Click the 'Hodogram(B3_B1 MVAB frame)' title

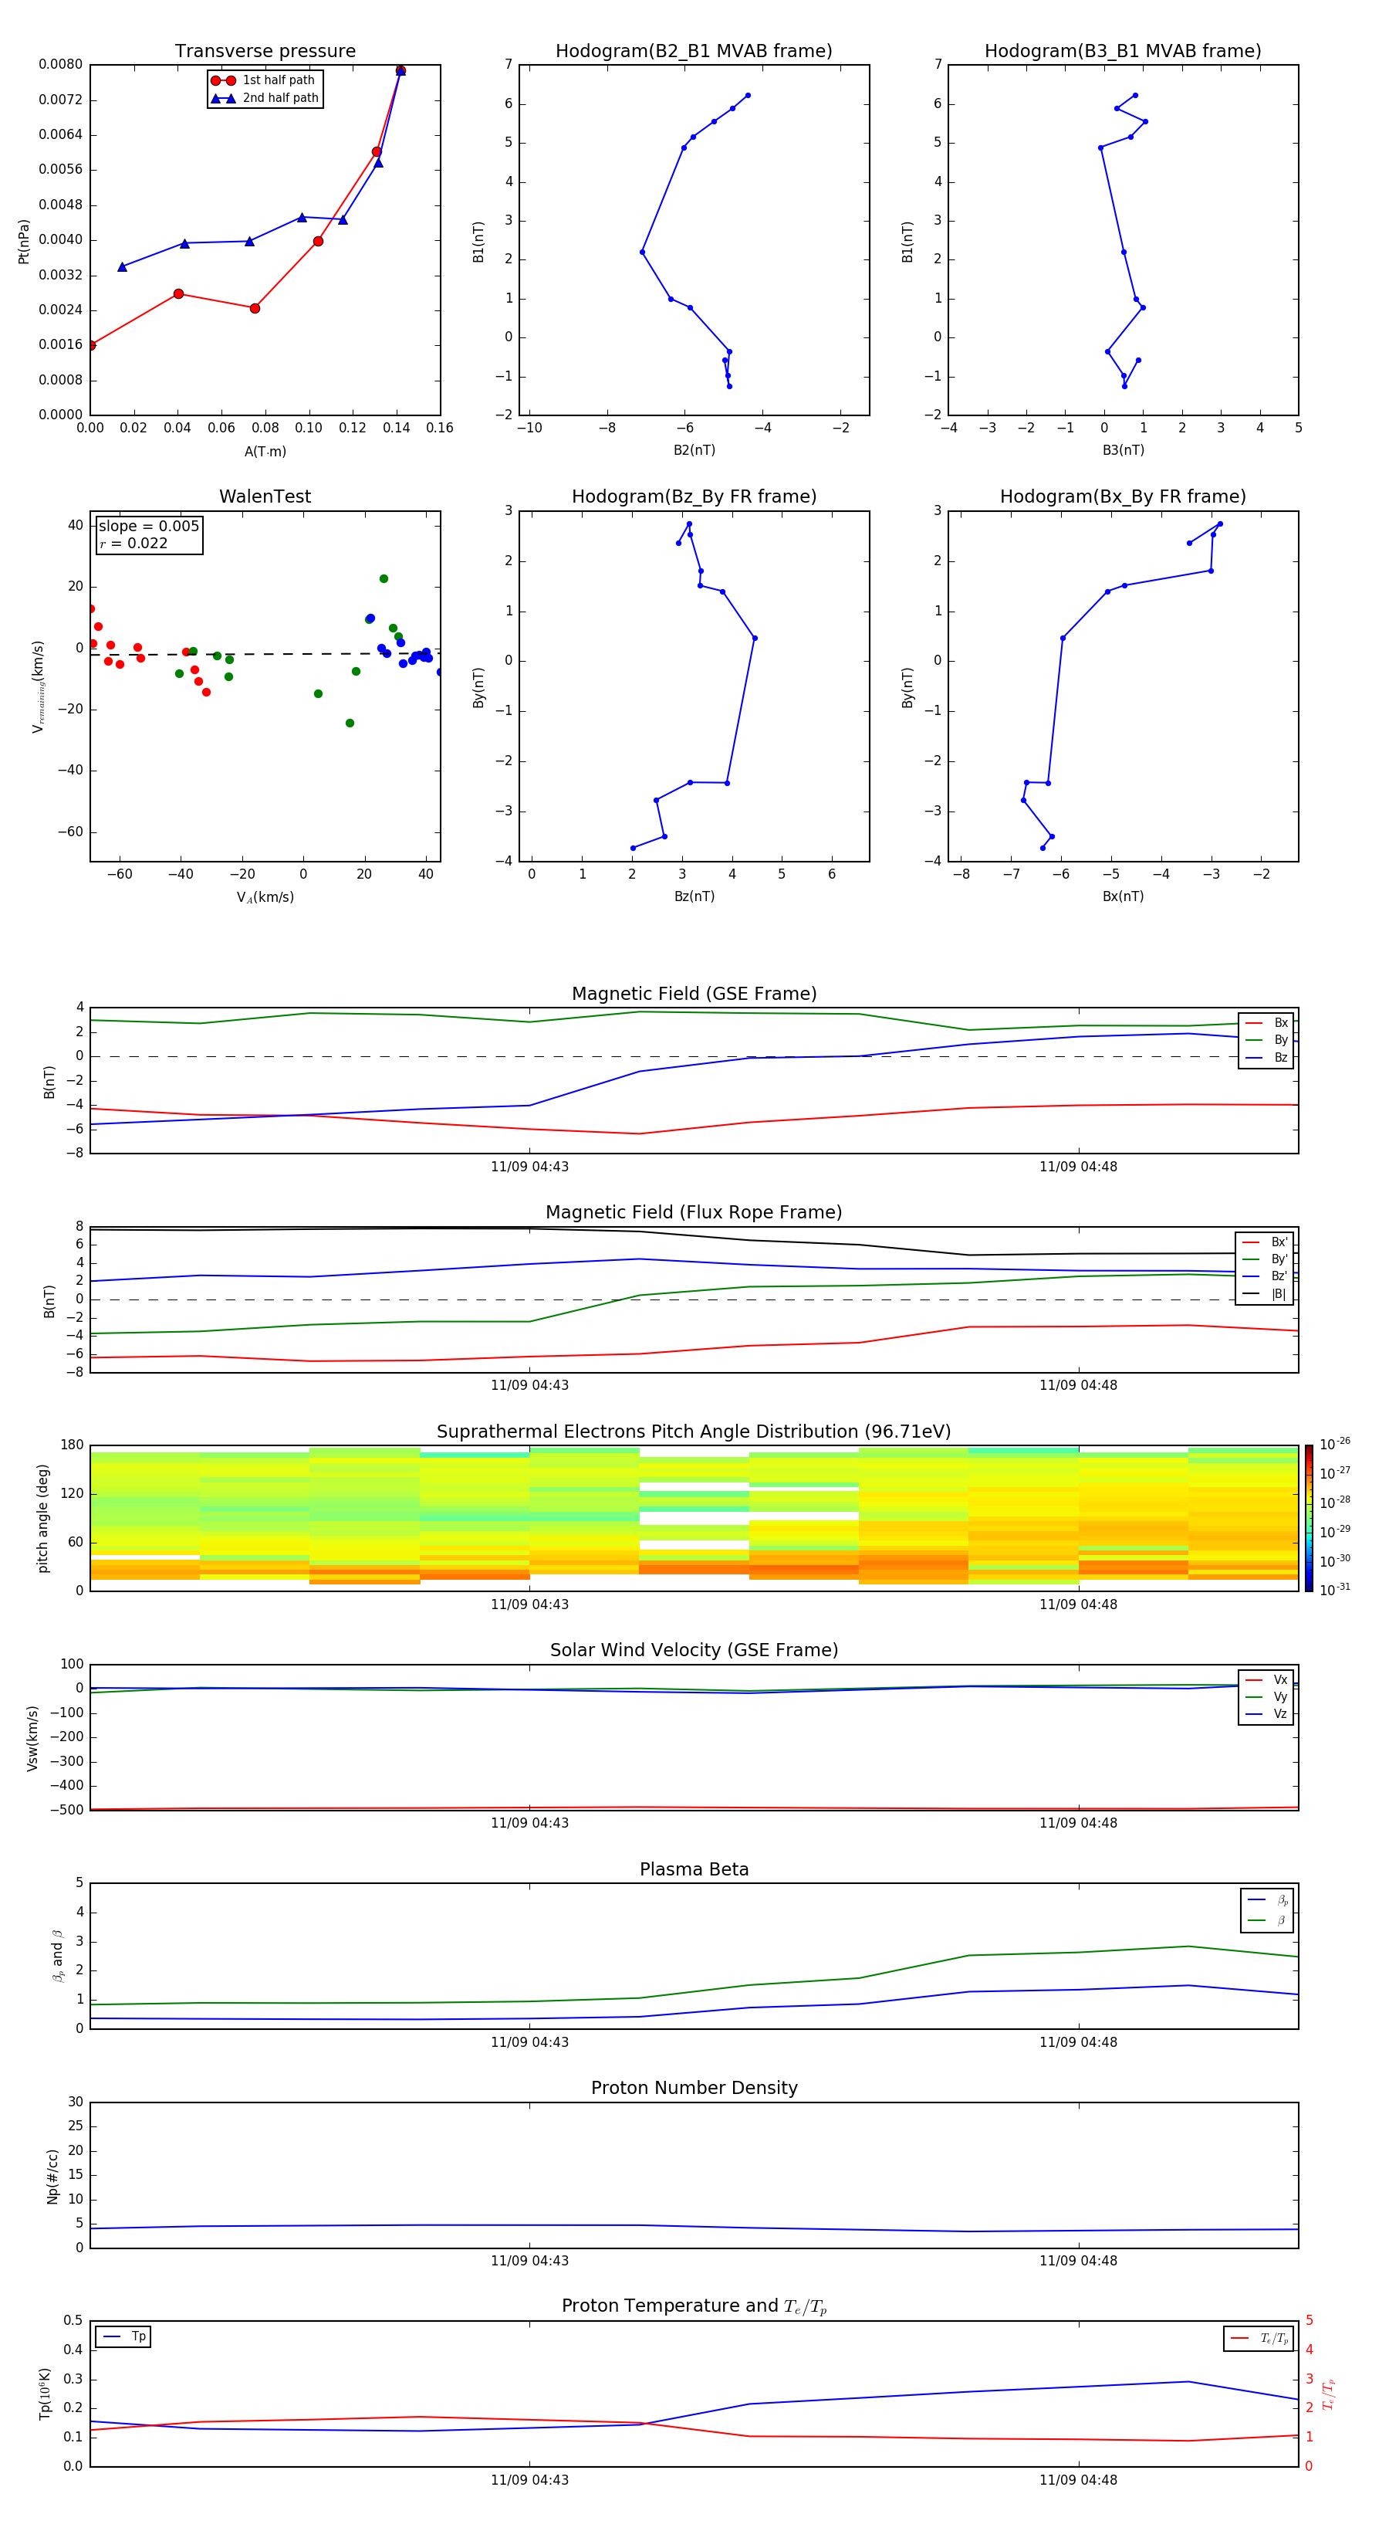tap(1123, 52)
